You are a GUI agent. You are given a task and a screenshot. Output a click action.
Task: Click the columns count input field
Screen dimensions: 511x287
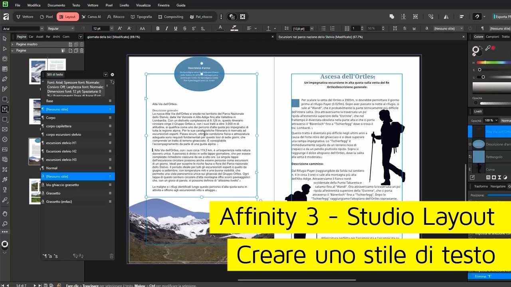[x=356, y=29]
